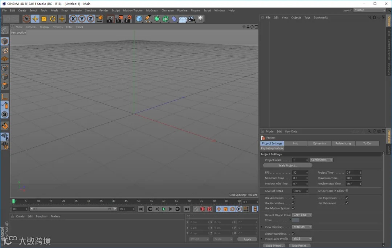Click the Save Preset button

tap(299, 246)
